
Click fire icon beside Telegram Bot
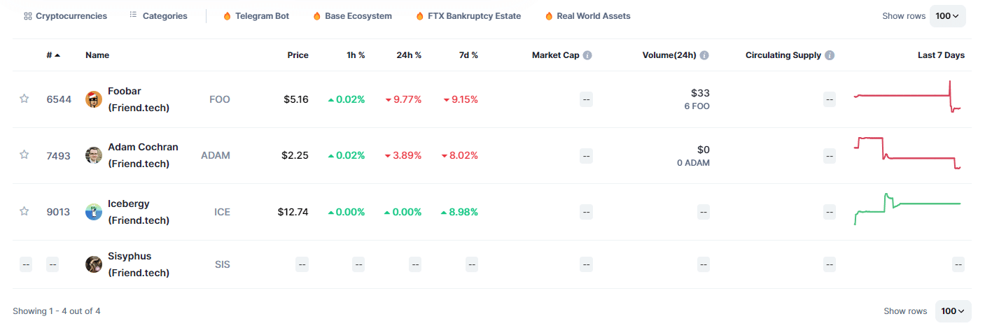[x=227, y=16]
